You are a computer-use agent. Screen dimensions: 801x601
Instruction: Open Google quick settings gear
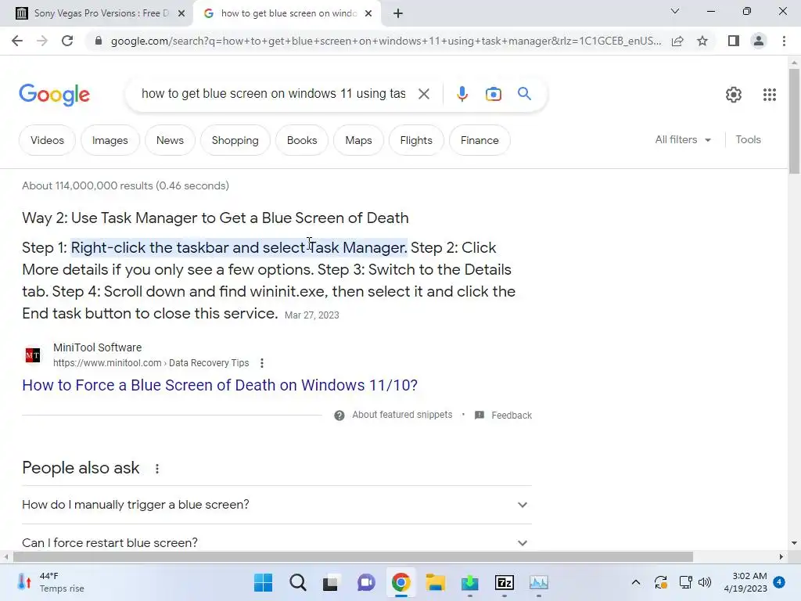click(734, 95)
